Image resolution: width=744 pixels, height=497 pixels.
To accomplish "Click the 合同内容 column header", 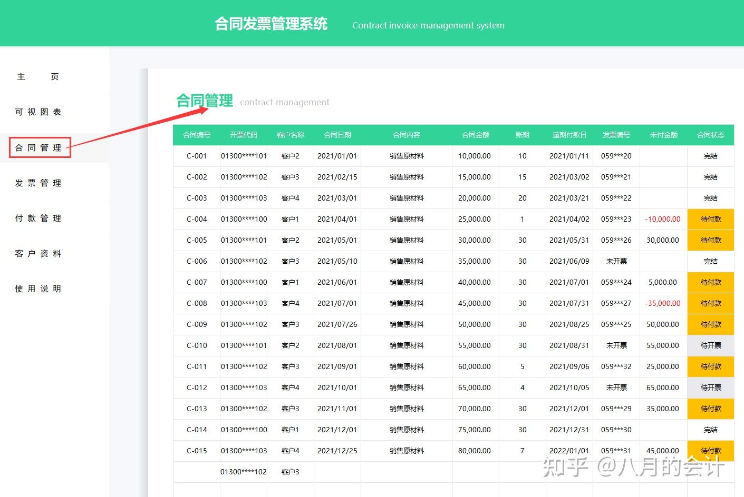I will tap(407, 135).
